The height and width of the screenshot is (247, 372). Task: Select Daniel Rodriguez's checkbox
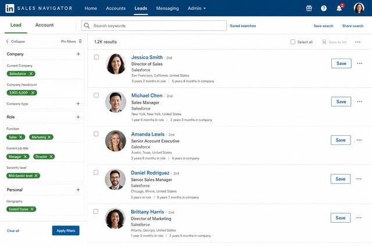click(96, 172)
